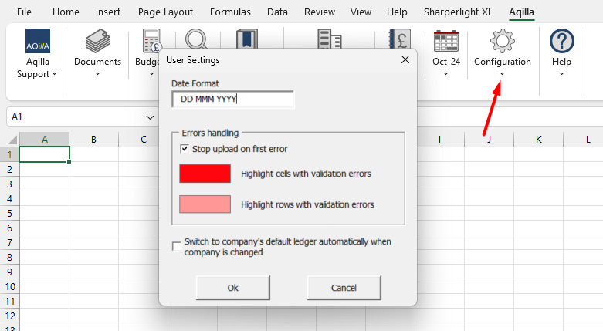Expand the chevron below Aqilla Support
The width and height of the screenshot is (603, 331).
tap(55, 74)
